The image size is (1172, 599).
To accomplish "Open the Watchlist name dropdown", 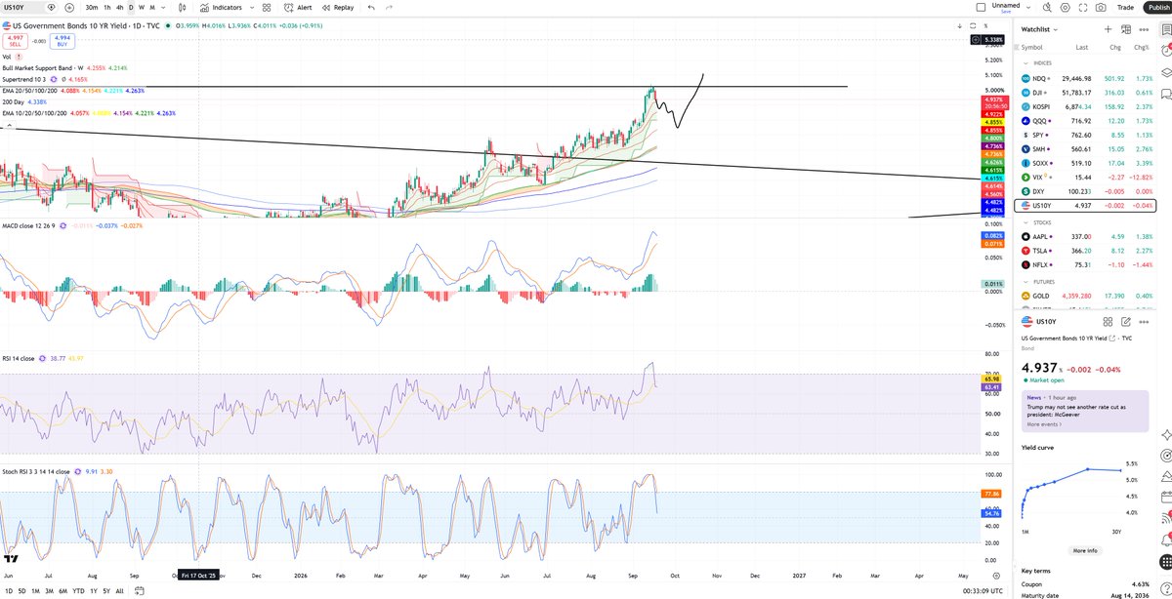I will click(1037, 29).
